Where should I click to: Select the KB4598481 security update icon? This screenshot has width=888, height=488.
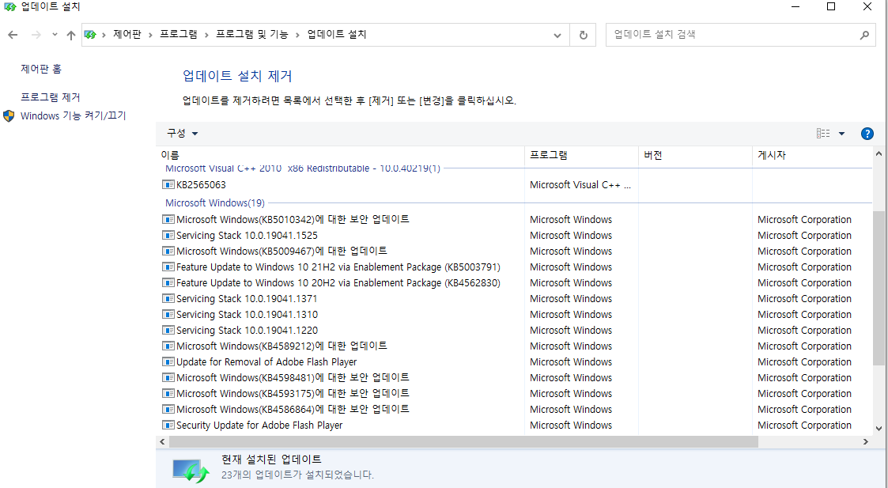[168, 378]
